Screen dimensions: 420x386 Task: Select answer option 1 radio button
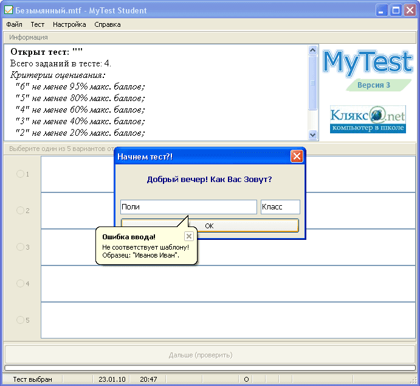click(x=20, y=174)
